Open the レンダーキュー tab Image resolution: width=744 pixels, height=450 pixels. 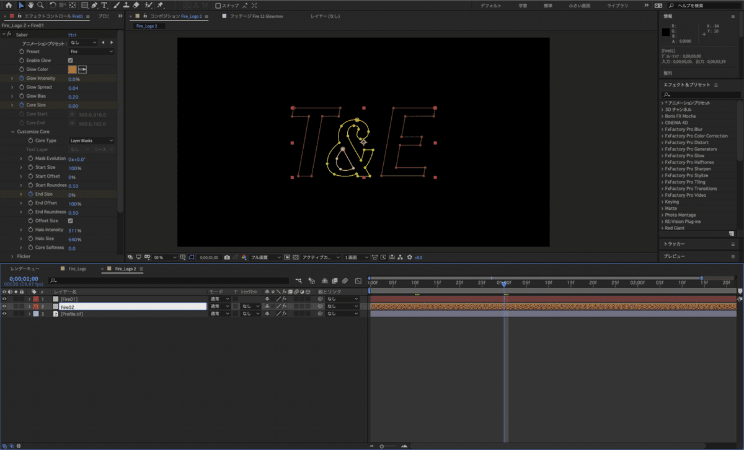coord(25,269)
